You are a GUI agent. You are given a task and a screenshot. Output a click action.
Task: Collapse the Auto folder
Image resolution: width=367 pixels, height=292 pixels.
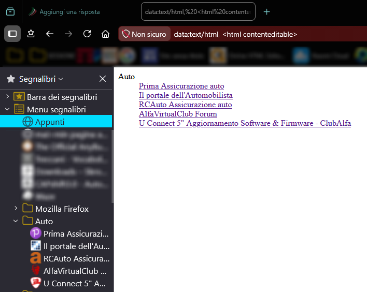[16, 221]
